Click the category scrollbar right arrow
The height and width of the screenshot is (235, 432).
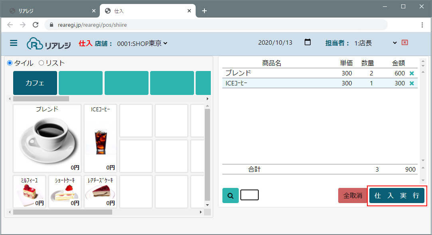(208, 99)
